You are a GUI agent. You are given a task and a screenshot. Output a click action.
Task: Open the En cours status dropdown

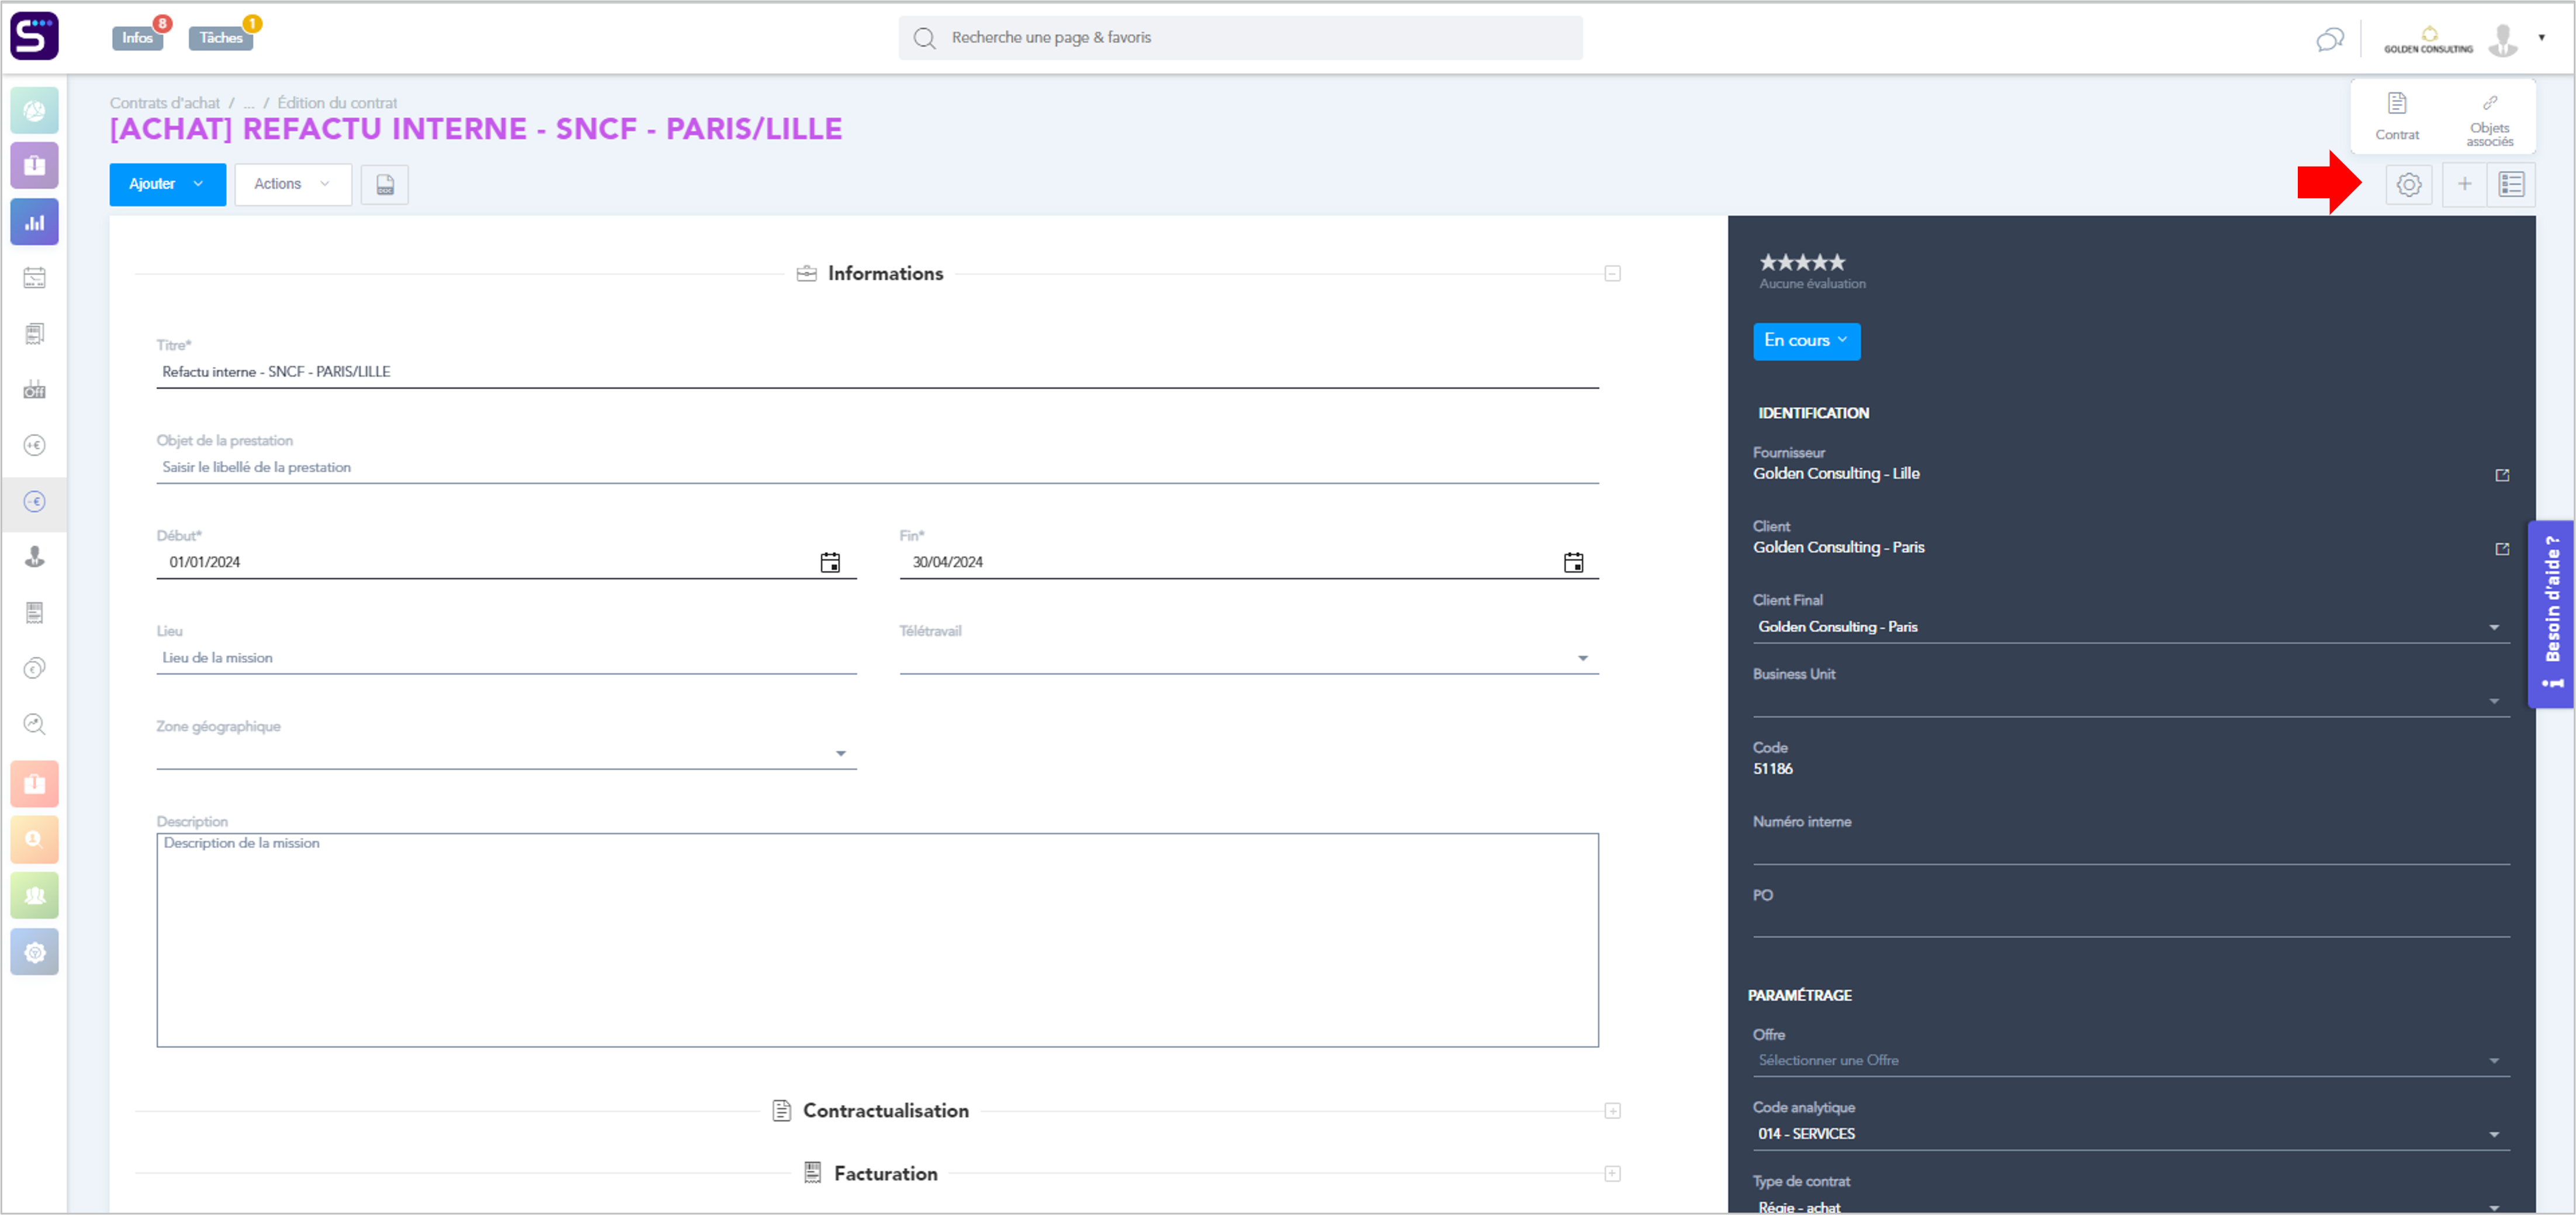(x=1806, y=341)
